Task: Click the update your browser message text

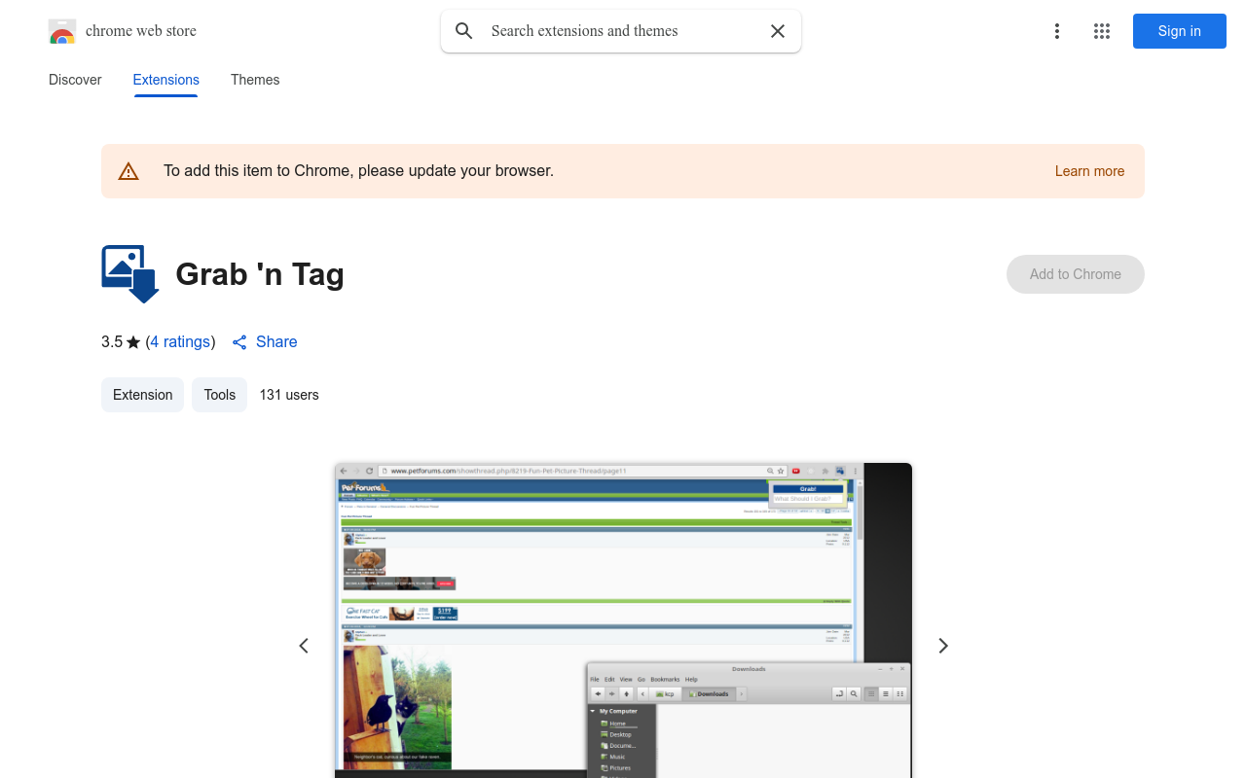Action: 358,171
